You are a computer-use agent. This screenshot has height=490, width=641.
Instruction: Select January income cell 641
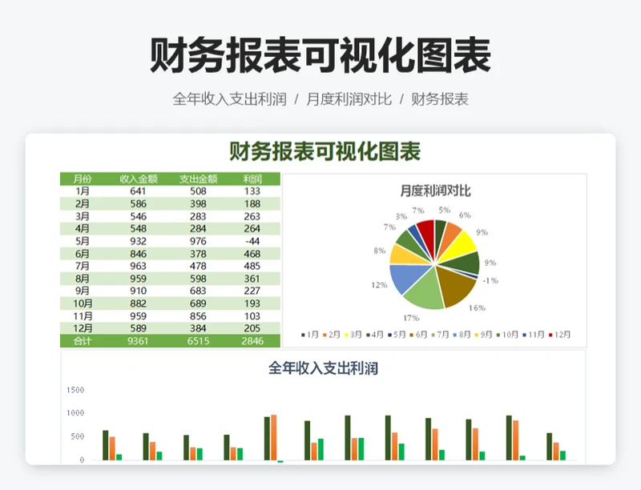[x=138, y=191]
